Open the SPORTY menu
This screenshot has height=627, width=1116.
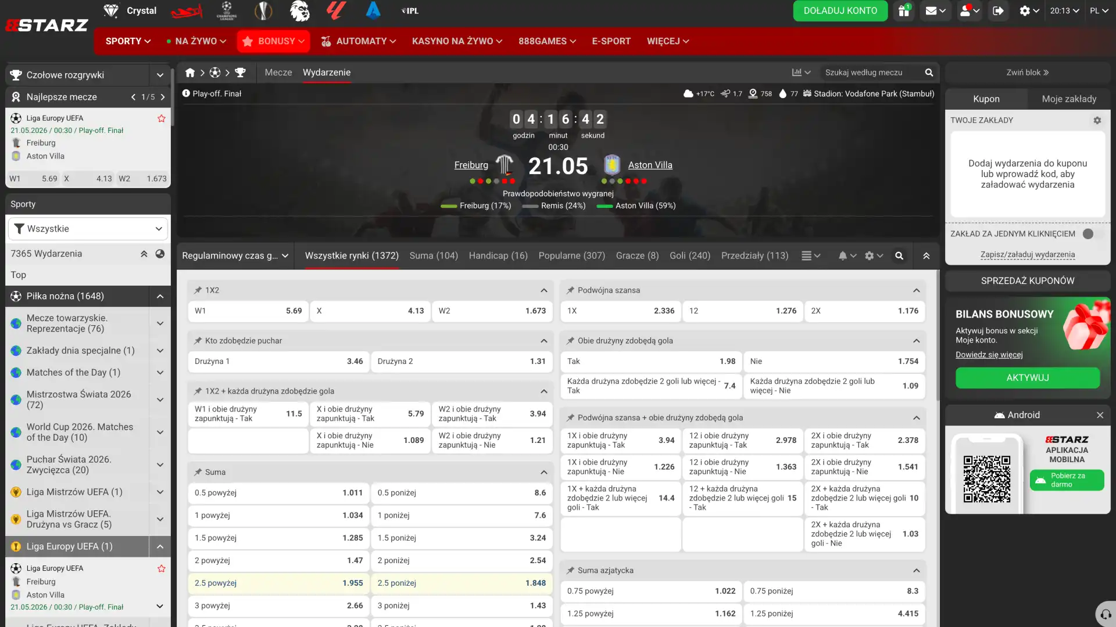pos(128,41)
